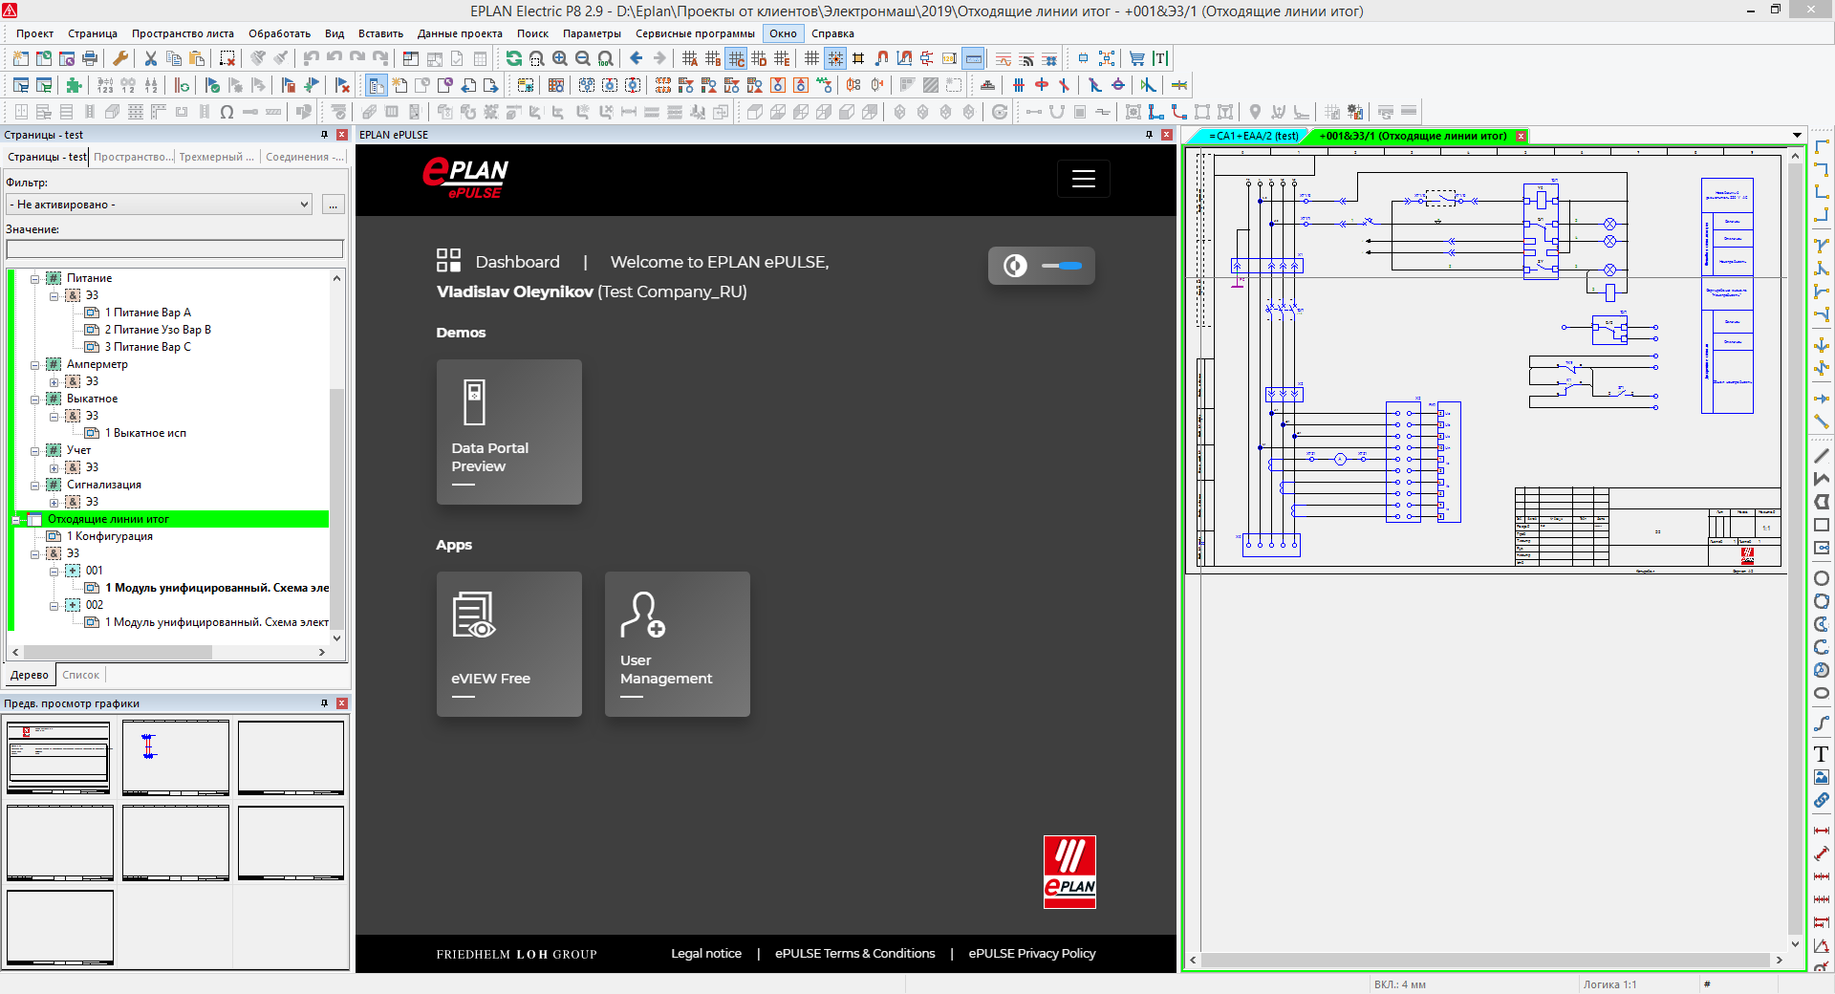Screen dimensions: 1835x994
Task: Click the wrench settings icon
Action: [120, 58]
